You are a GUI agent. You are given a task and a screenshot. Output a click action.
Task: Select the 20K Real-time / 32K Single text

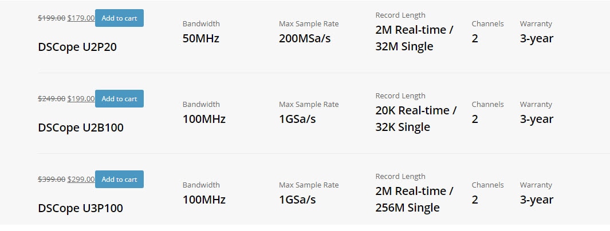coord(416,119)
